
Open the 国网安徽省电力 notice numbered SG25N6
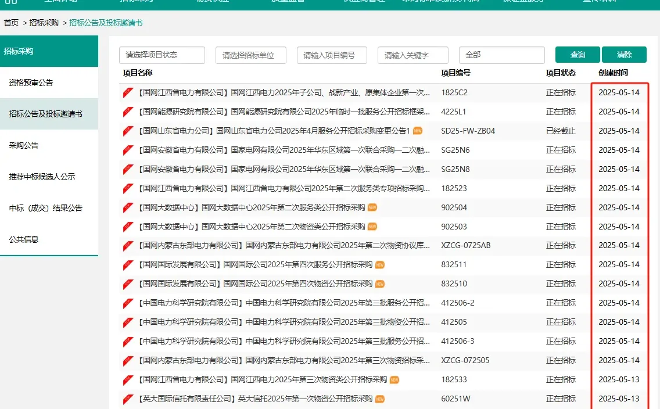(x=284, y=150)
